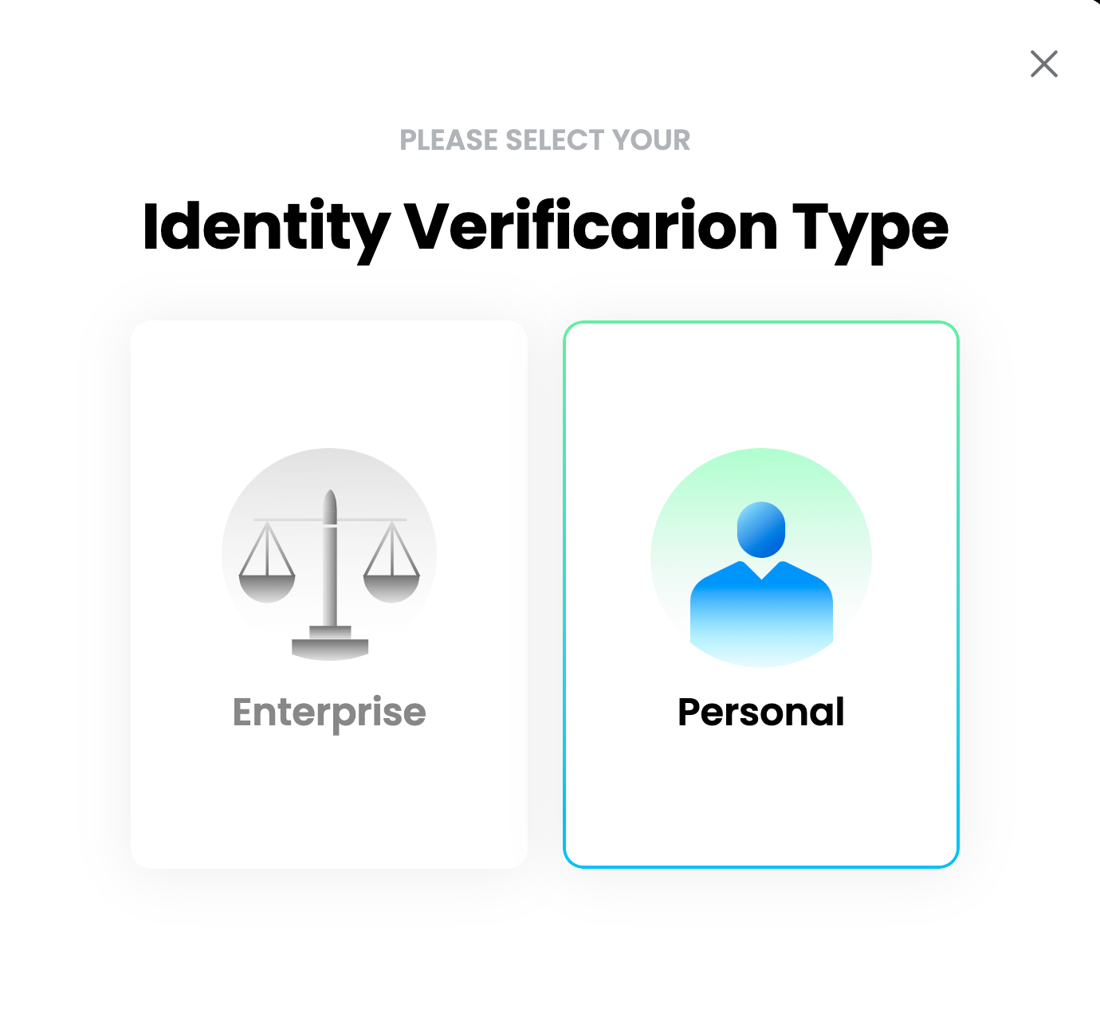
Task: Click the 'Enterprise' label text
Action: click(329, 713)
